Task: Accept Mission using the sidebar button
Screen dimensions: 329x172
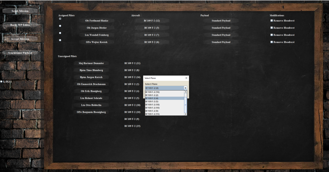Action: pyautogui.click(x=20, y=39)
